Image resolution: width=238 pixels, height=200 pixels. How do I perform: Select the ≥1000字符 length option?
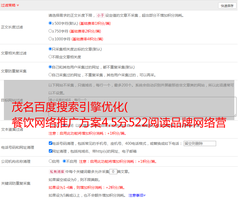[x=50, y=39]
